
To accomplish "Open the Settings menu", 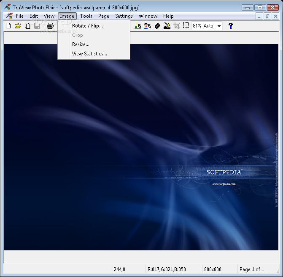I will [124, 16].
